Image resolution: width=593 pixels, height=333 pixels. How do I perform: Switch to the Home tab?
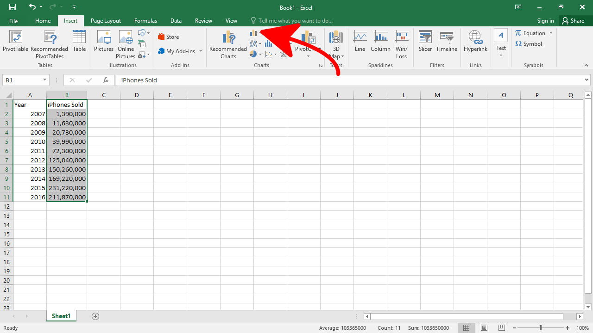(43, 21)
